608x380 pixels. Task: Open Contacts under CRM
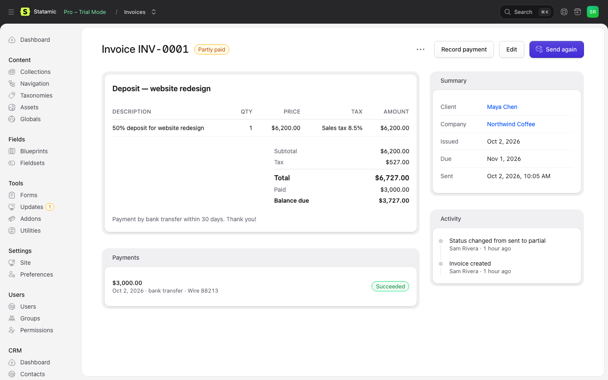click(33, 374)
